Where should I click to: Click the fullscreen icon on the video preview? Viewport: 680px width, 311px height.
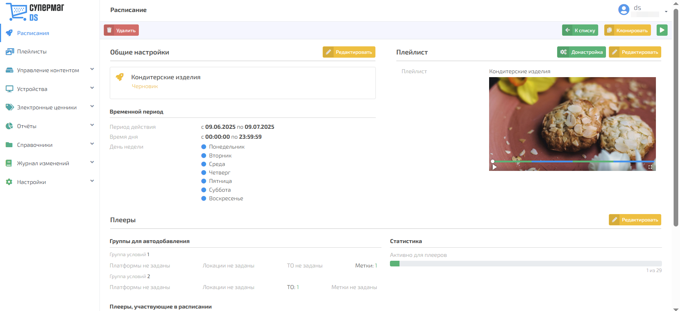(x=650, y=167)
